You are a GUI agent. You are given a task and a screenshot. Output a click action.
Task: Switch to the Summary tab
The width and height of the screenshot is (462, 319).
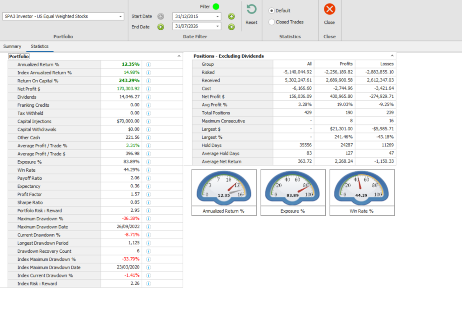12,46
